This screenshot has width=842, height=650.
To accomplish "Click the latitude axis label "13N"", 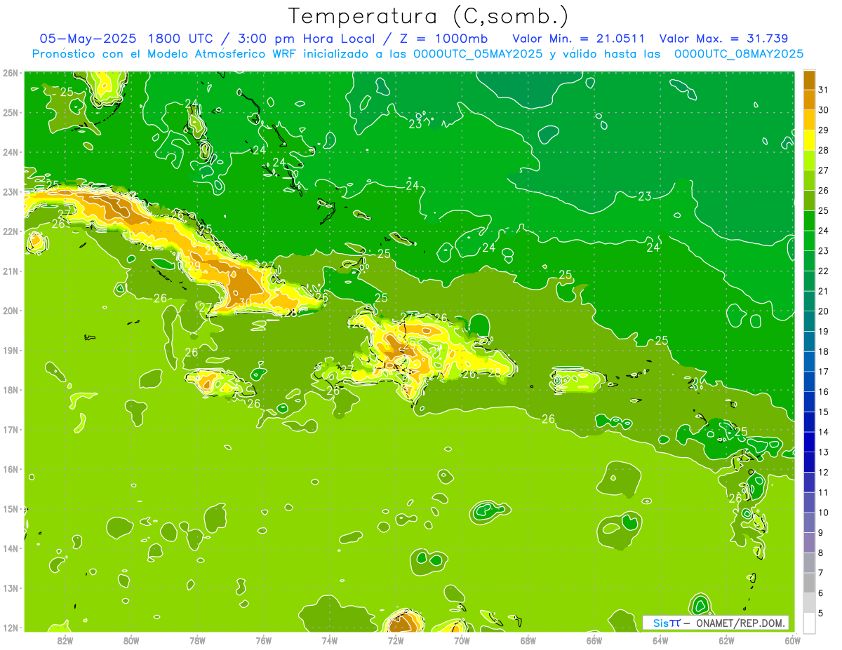I will 11,588.
